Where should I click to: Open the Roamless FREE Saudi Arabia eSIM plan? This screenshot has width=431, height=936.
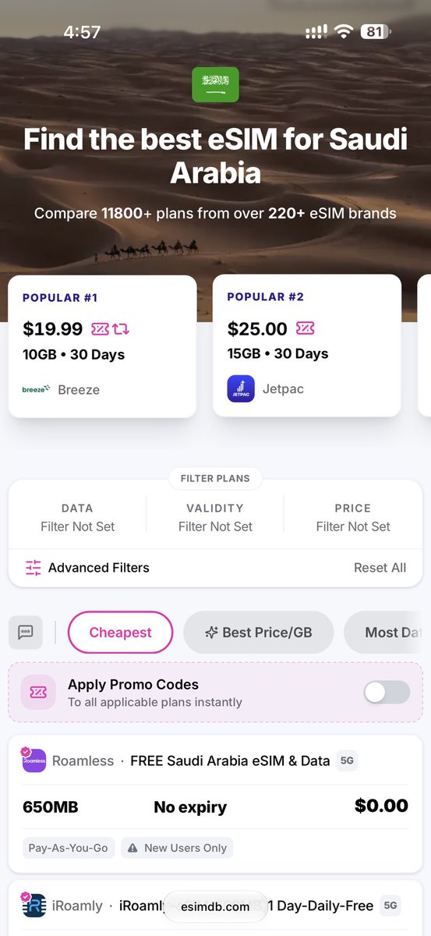tap(215, 803)
